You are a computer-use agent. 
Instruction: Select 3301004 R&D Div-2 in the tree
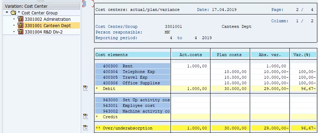[x=44, y=32]
